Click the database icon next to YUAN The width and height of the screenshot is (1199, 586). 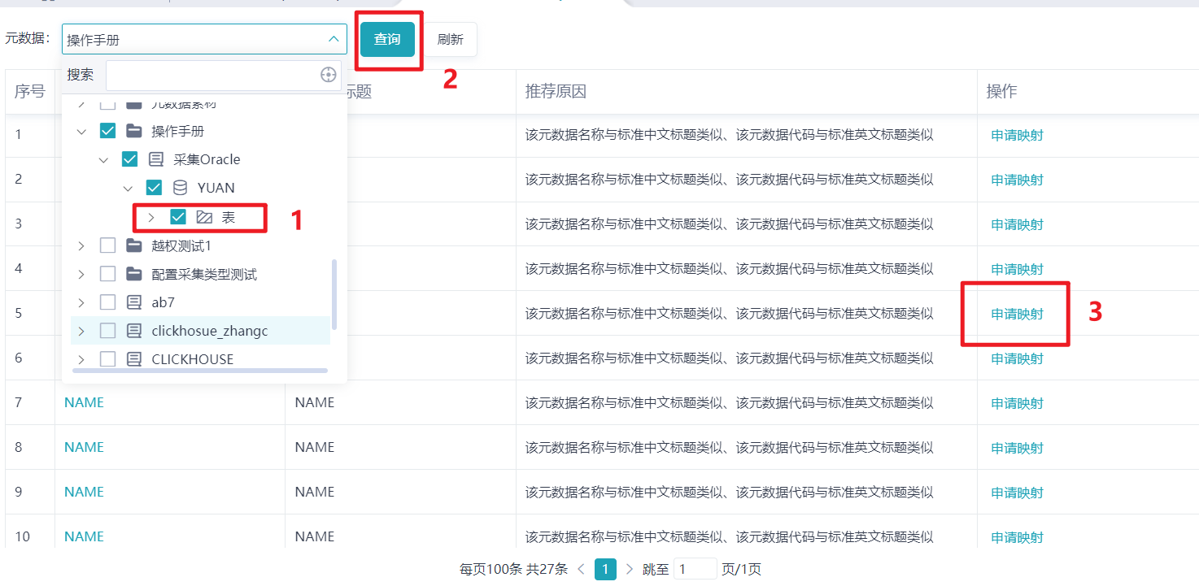tap(180, 188)
